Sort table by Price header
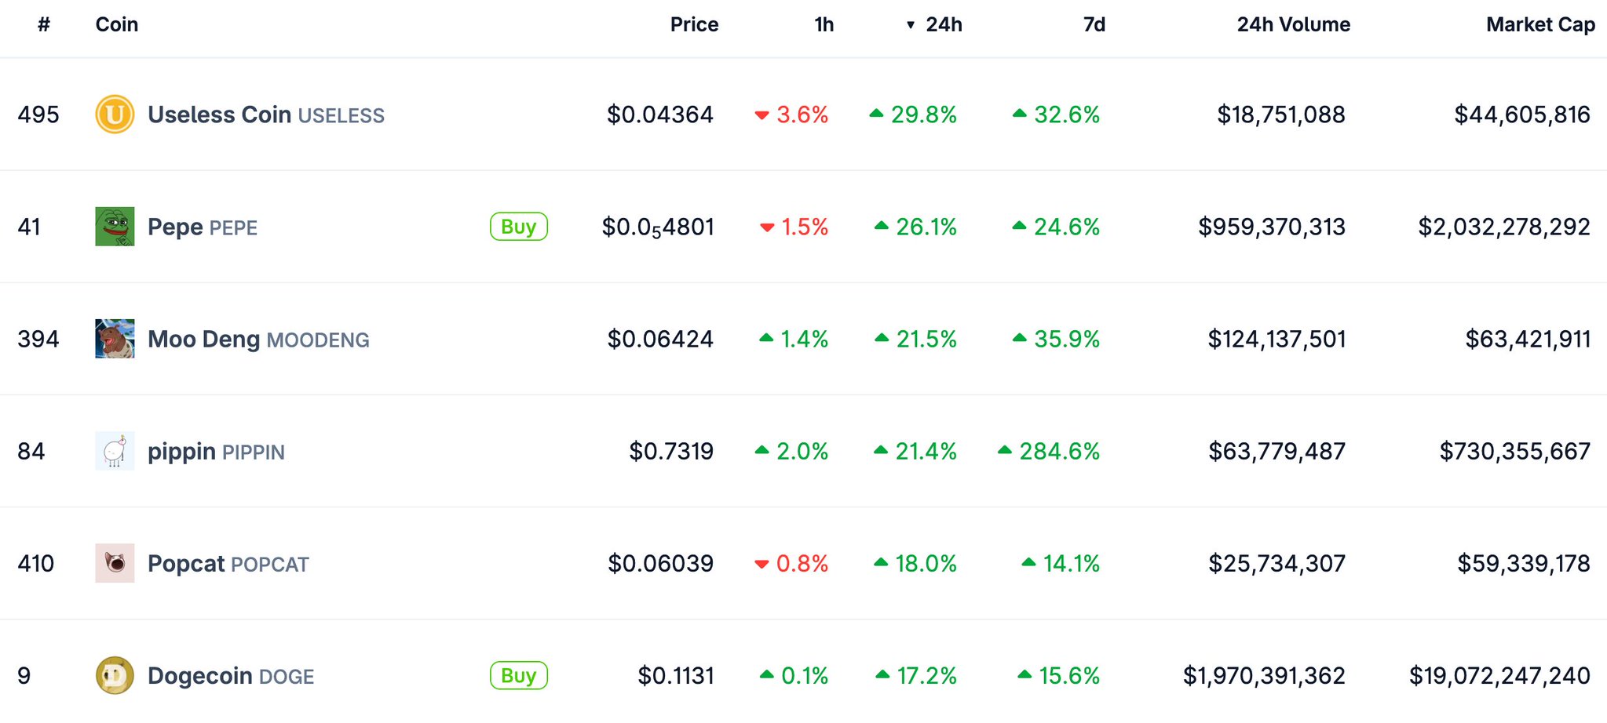This screenshot has height=723, width=1607. pos(694,25)
